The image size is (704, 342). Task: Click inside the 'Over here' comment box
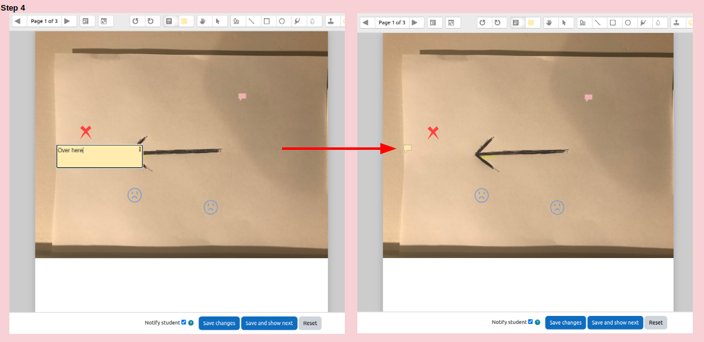99,157
